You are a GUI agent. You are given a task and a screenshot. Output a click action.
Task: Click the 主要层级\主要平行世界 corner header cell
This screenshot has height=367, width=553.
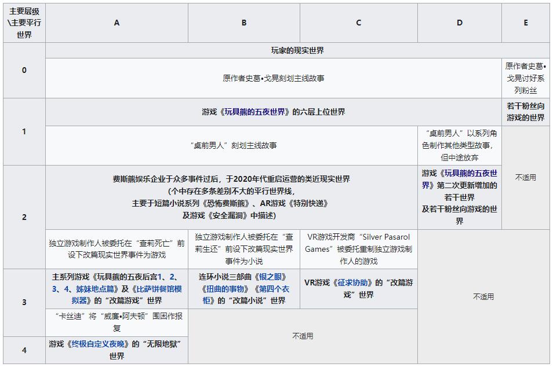coord(24,23)
